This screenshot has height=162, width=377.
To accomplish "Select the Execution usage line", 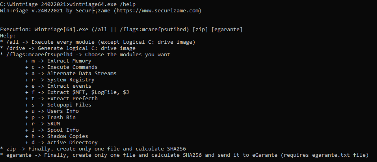I will pyautogui.click(x=121, y=29).
